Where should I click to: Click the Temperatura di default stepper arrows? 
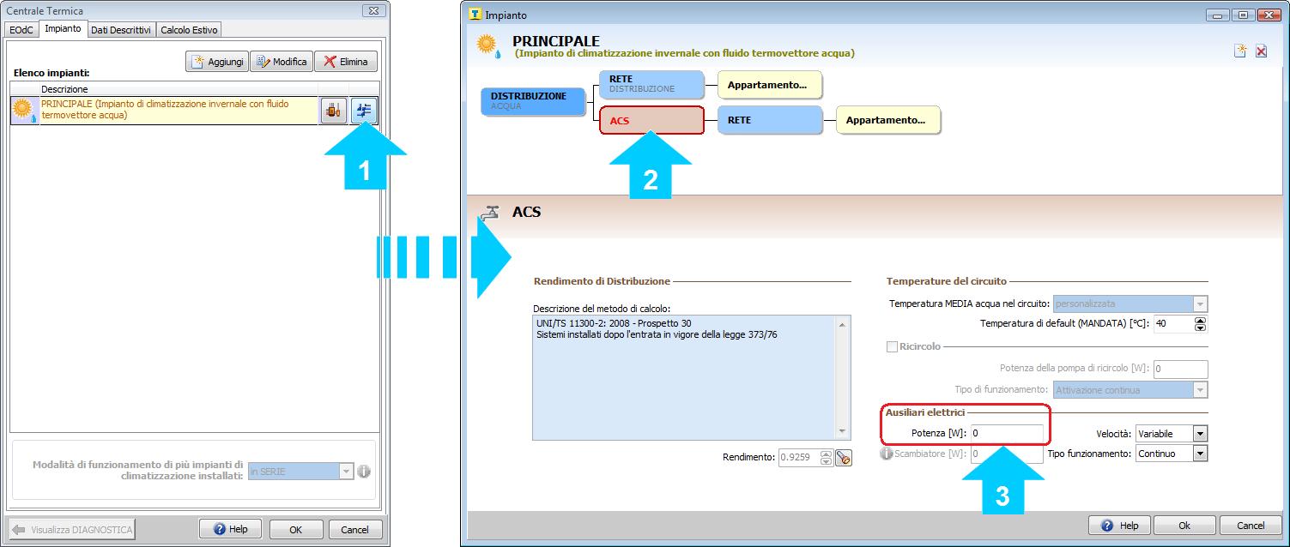tap(1200, 324)
